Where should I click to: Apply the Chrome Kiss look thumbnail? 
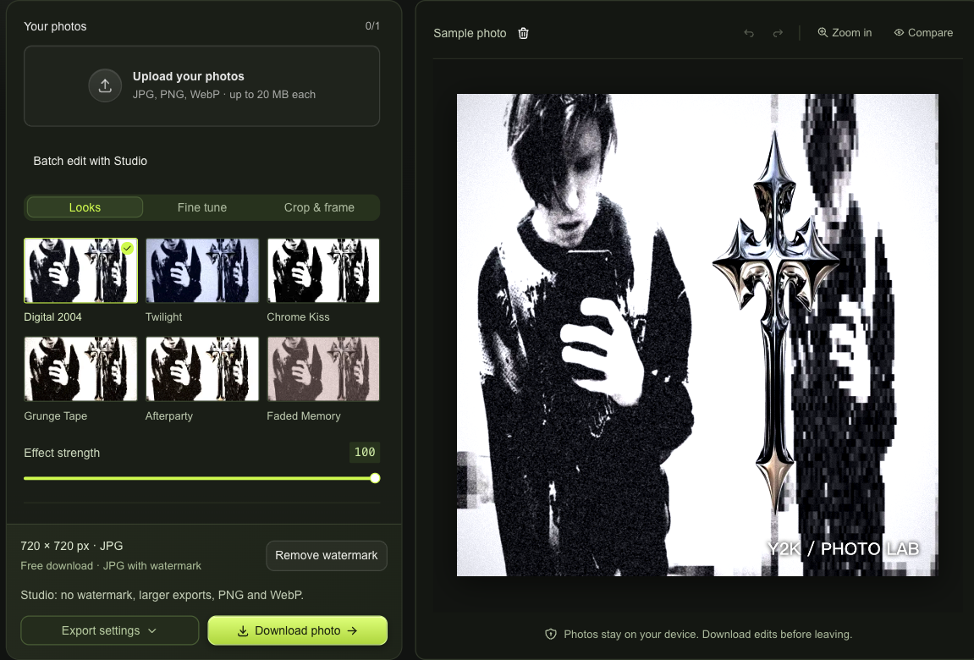(323, 271)
